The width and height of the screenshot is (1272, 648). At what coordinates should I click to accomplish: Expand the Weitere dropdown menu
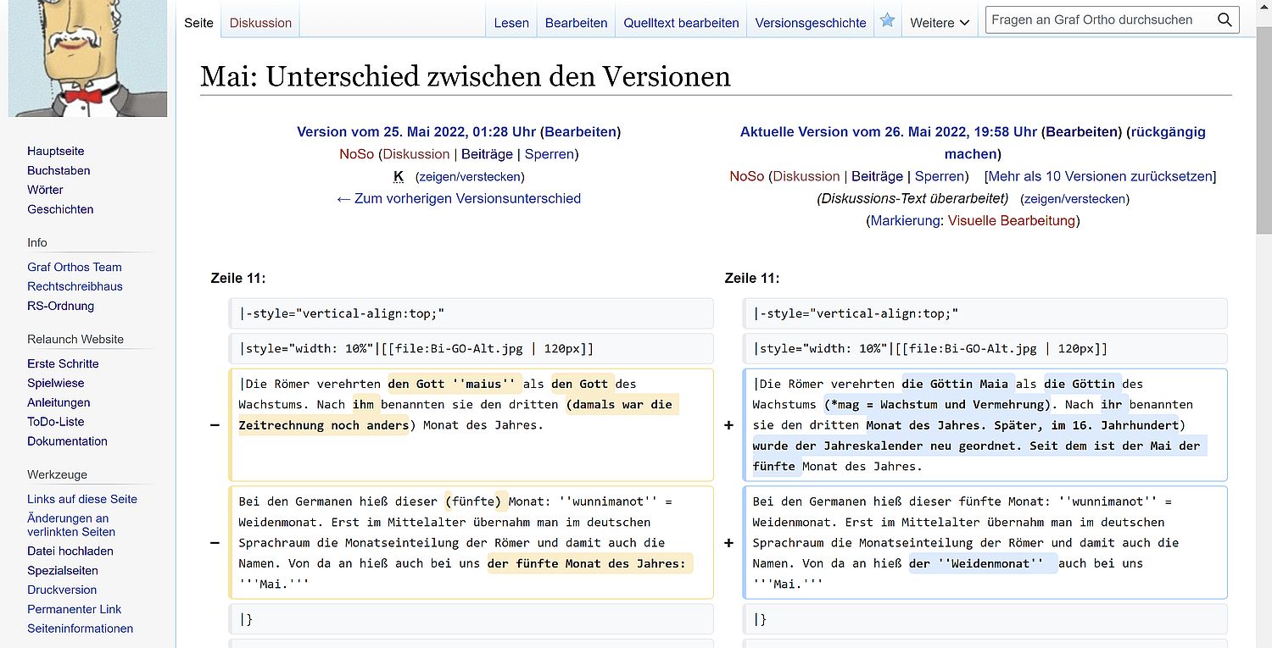939,23
